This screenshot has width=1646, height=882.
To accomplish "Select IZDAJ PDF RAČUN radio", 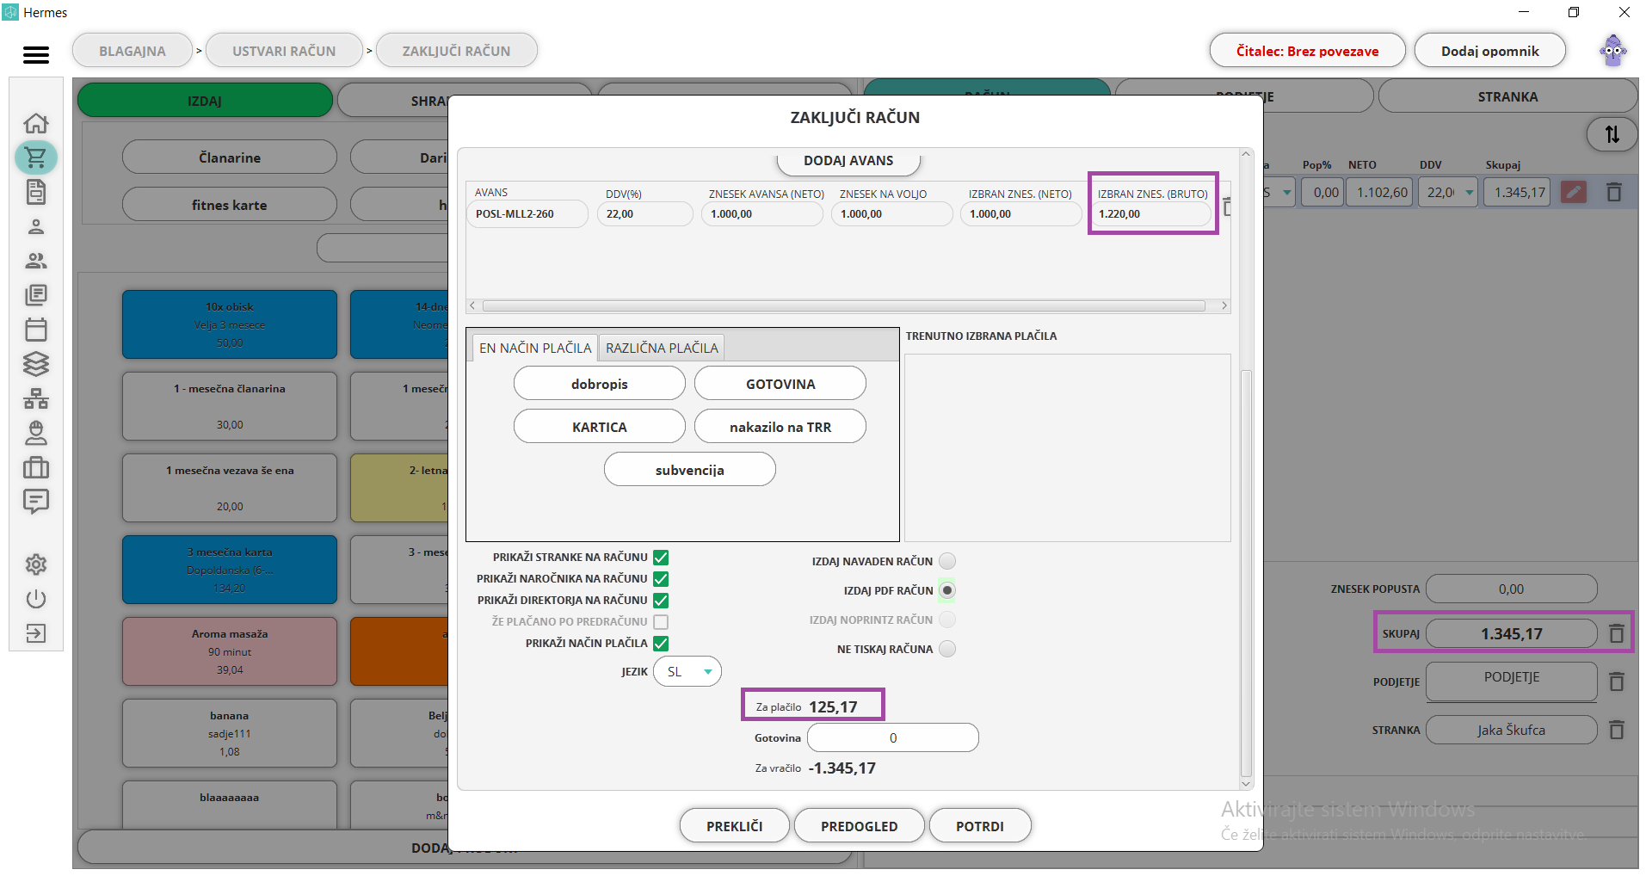I will tap(947, 590).
